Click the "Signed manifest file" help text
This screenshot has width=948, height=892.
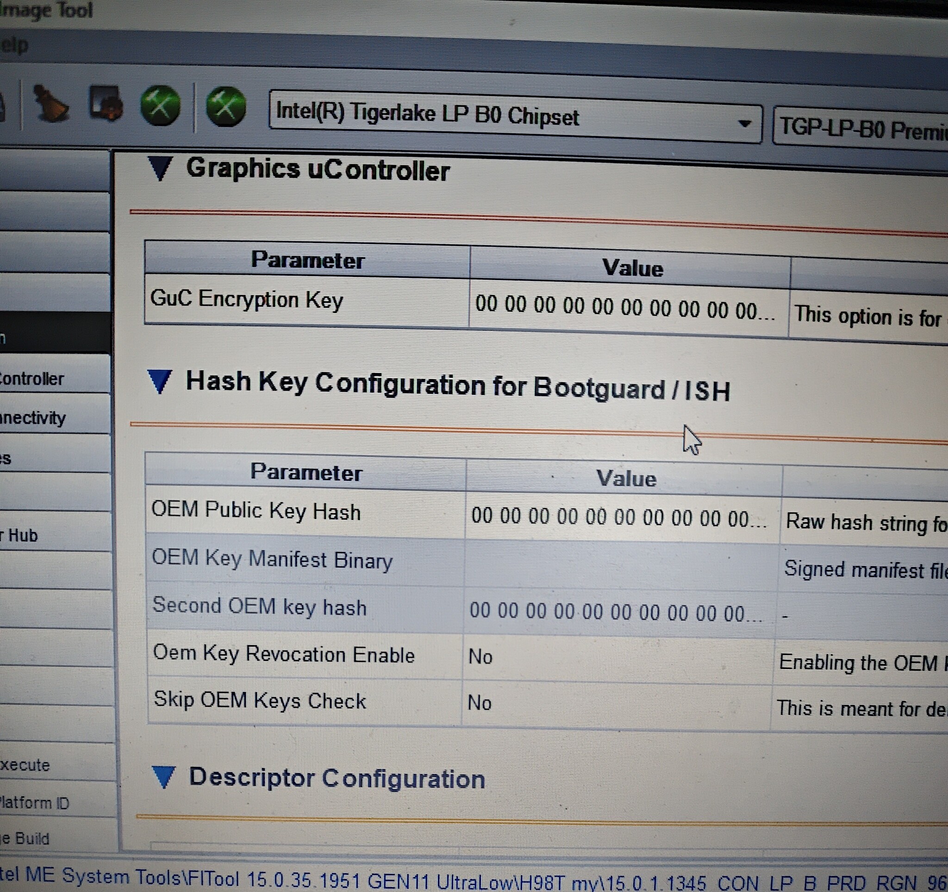[866, 570]
